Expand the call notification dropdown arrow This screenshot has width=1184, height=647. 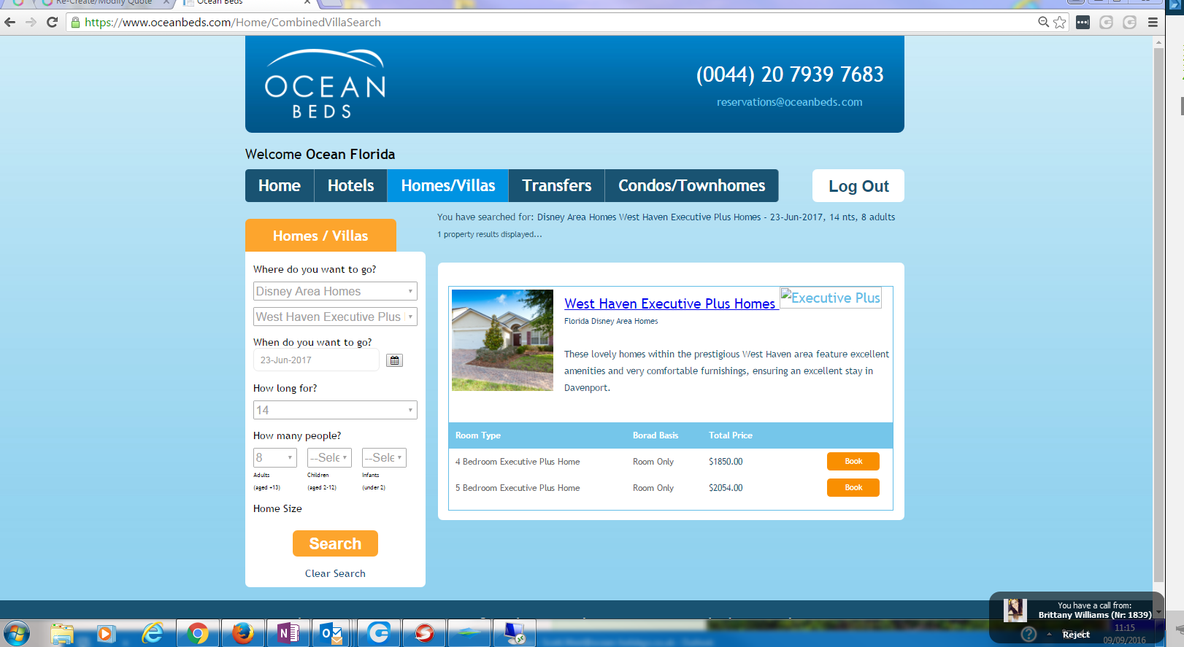point(1158,613)
